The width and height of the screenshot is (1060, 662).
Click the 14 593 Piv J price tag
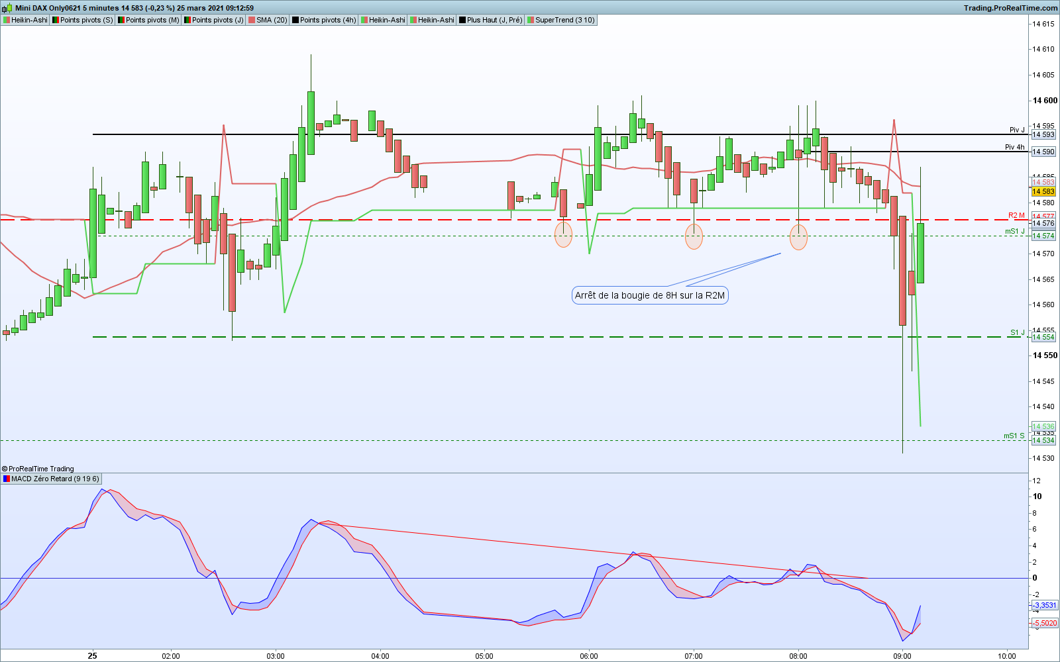1043,134
